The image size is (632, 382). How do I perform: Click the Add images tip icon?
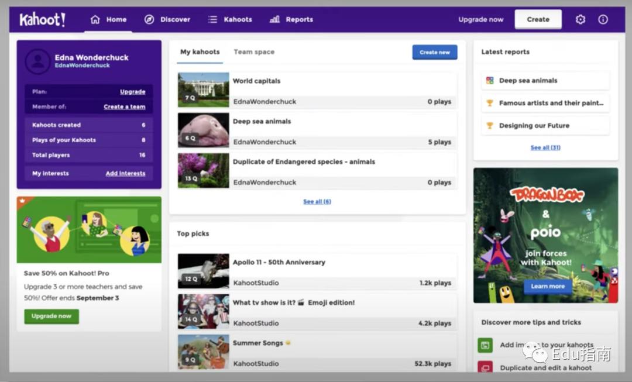485,345
